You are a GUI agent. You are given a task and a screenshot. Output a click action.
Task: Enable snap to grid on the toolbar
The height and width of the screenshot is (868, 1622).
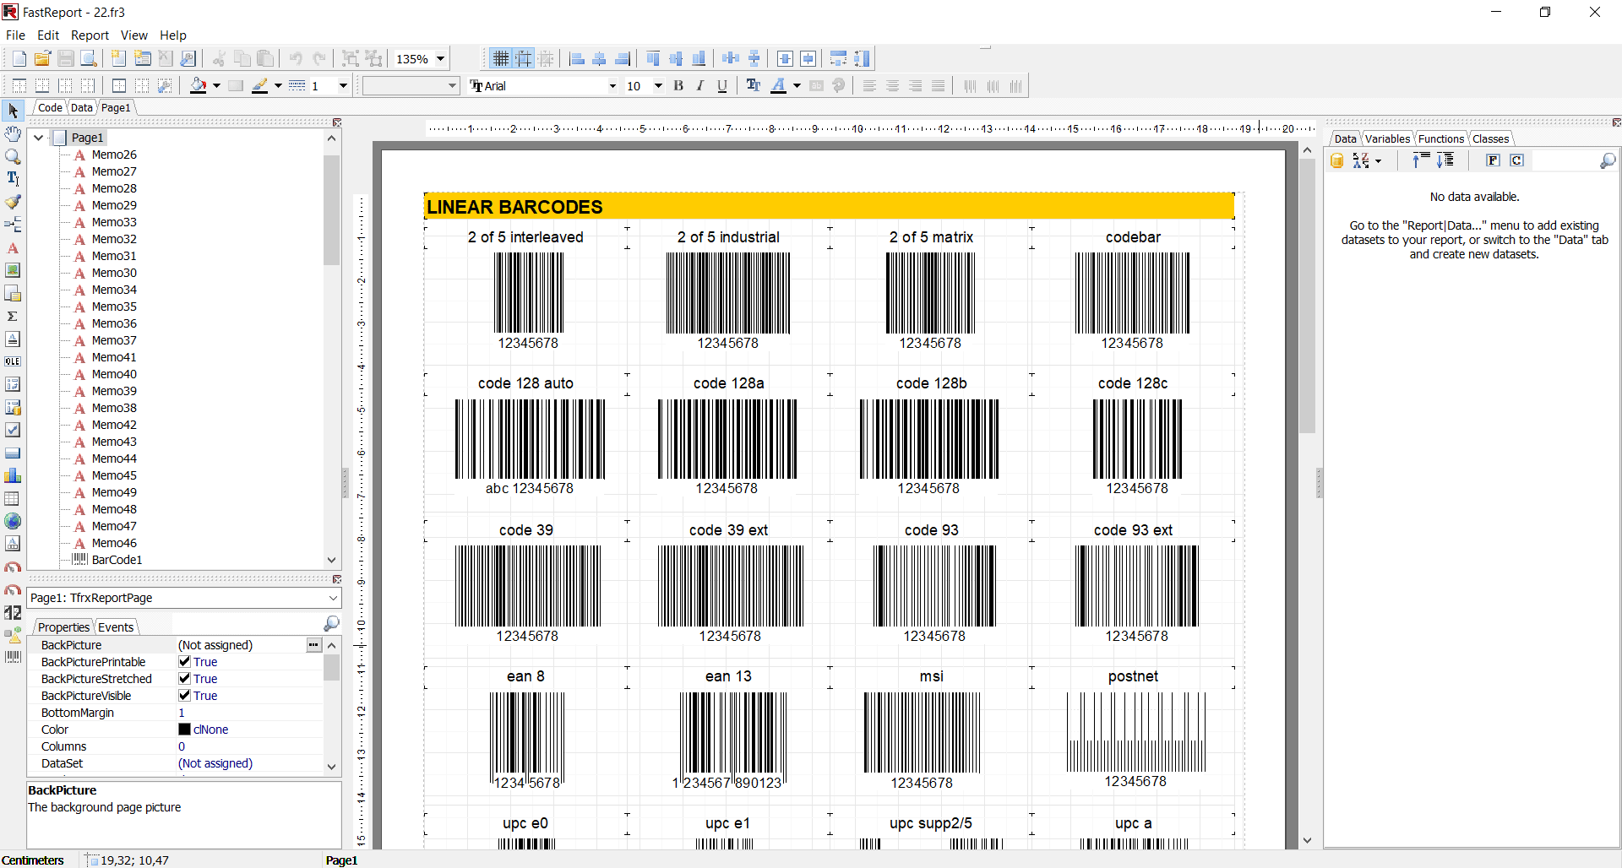point(524,58)
